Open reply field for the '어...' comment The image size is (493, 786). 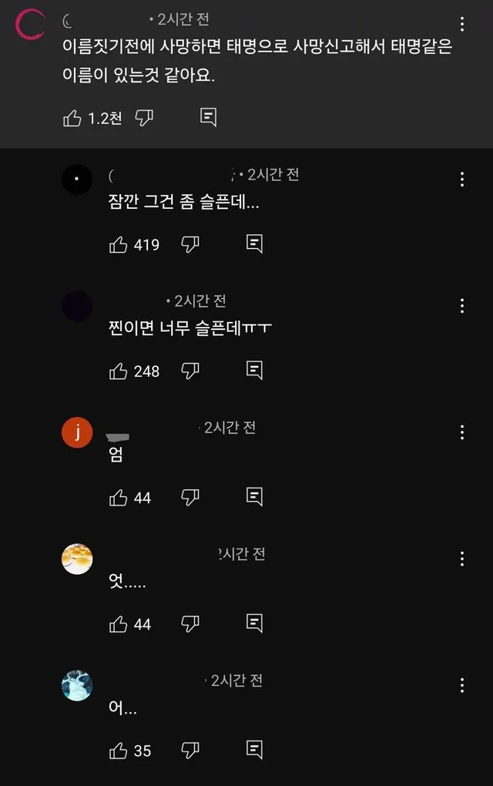tap(255, 751)
